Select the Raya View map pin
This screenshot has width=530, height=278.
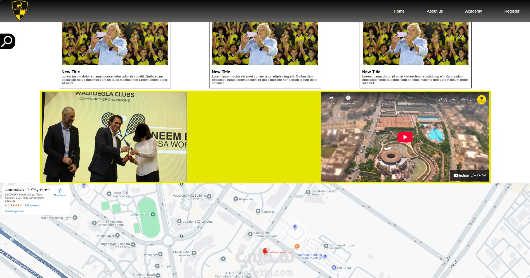coord(235,199)
